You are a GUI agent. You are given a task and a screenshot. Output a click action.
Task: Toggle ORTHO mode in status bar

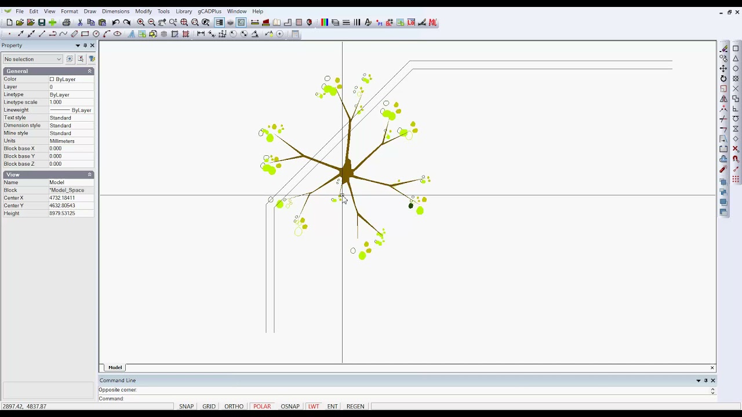234,407
